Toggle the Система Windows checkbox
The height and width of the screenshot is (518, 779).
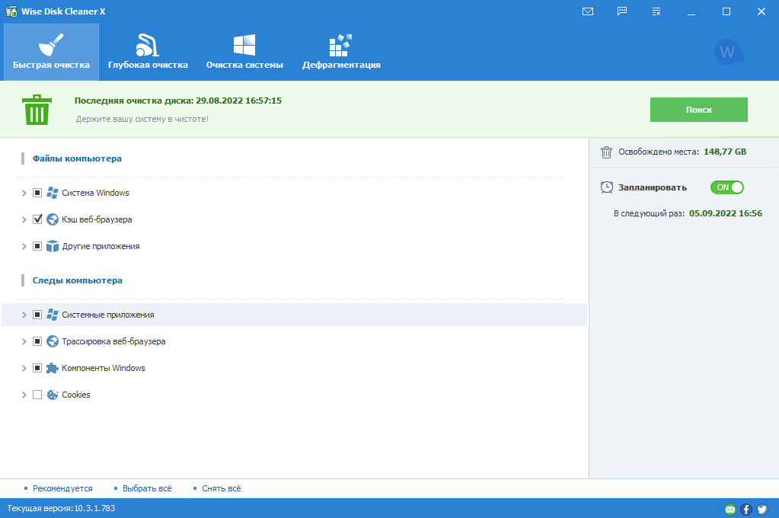[37, 193]
